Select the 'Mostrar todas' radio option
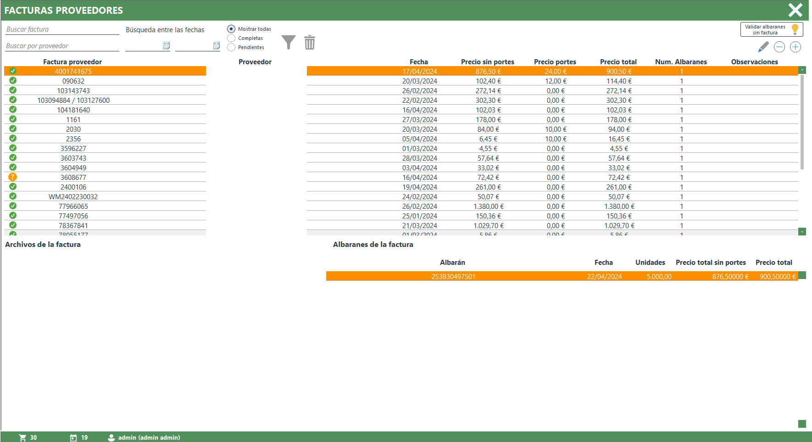The width and height of the screenshot is (812, 442). tap(231, 29)
